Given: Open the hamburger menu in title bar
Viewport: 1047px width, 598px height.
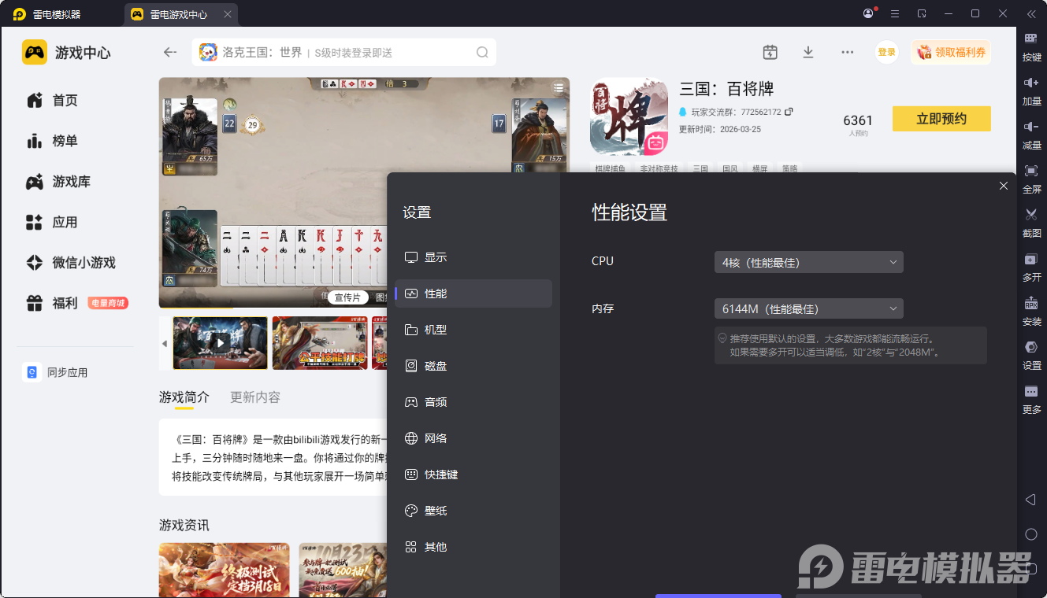Looking at the screenshot, I should tap(895, 13).
